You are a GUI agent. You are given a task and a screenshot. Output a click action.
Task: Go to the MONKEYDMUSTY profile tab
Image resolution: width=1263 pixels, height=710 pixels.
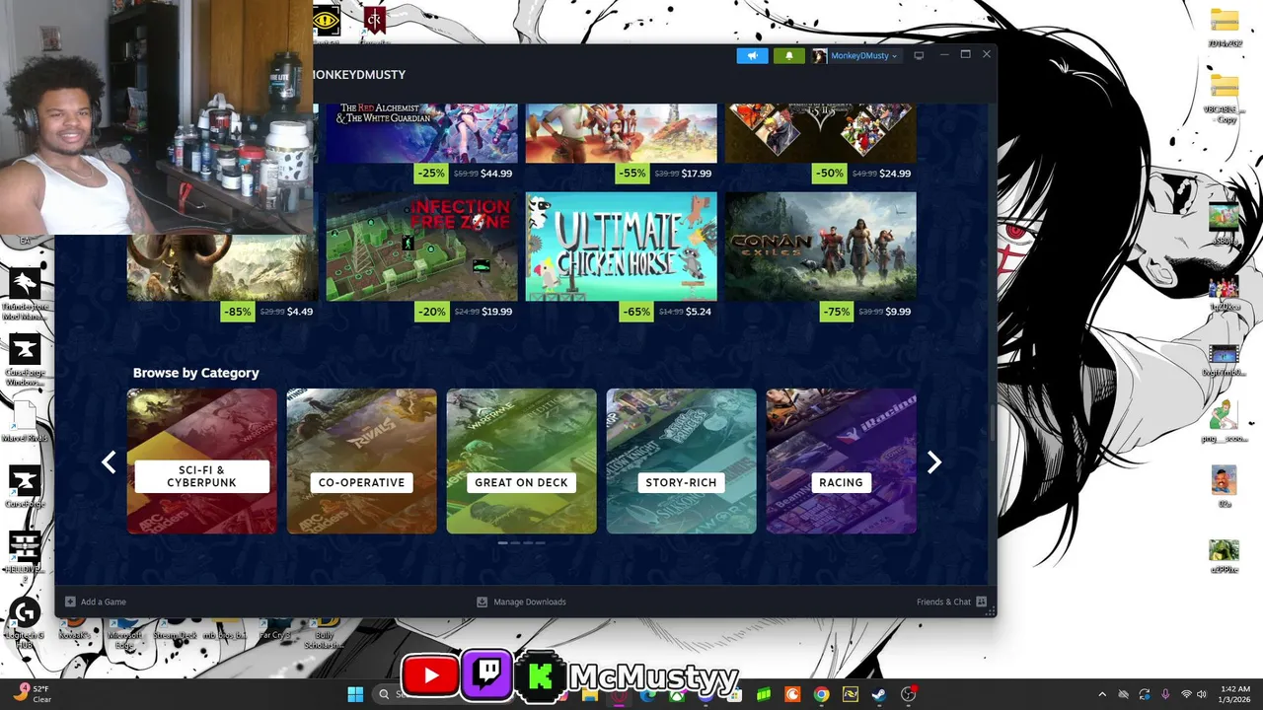tap(358, 75)
